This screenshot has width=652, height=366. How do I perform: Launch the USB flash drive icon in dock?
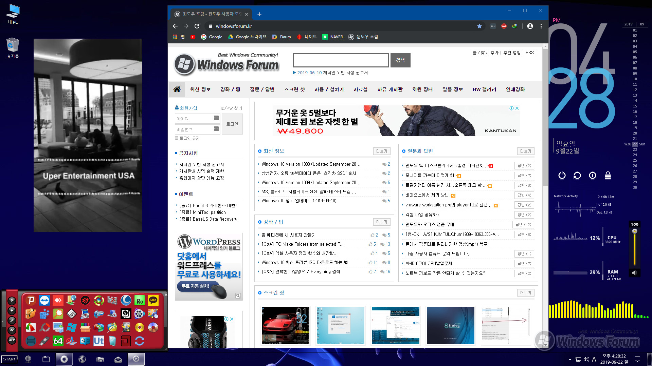pyautogui.click(x=44, y=341)
